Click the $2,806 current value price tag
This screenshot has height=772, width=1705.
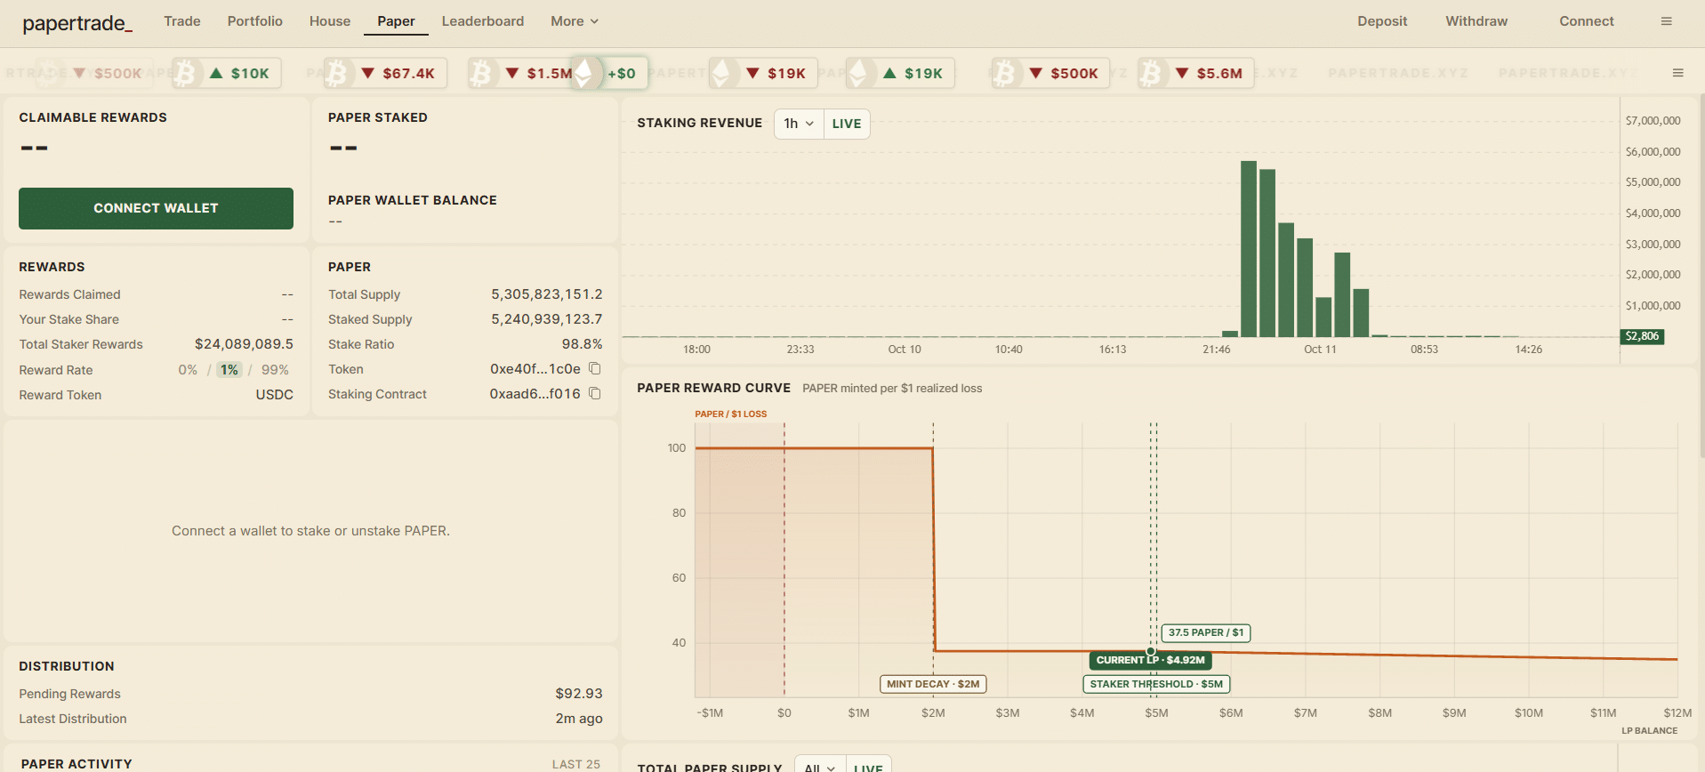(1642, 336)
